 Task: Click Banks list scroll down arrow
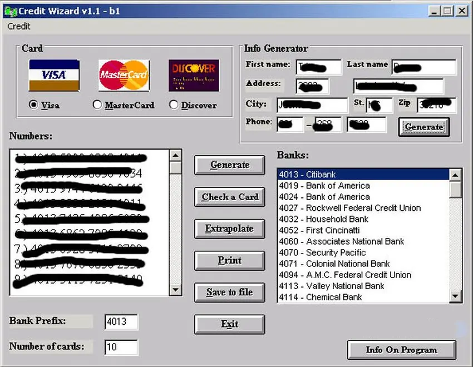[456, 297]
